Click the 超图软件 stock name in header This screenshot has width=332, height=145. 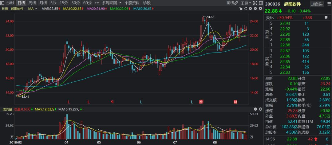coord(292,4)
